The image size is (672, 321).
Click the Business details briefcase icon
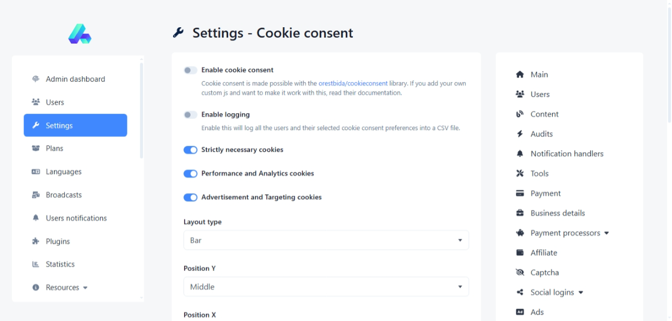point(520,213)
